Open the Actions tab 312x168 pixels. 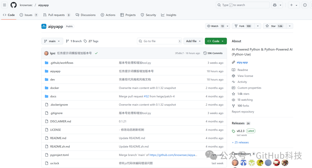[x=108, y=15]
